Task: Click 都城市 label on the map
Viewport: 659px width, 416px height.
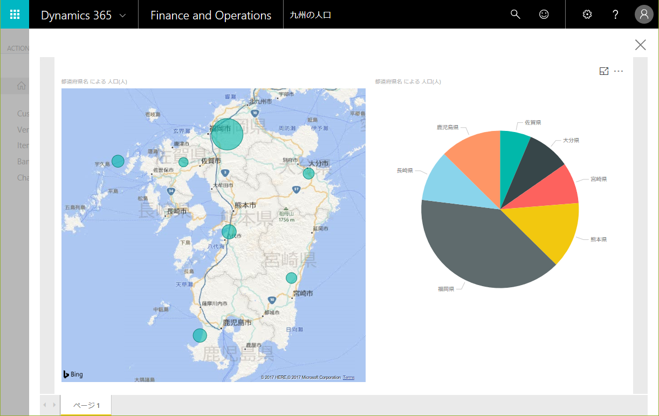Action: point(273,313)
